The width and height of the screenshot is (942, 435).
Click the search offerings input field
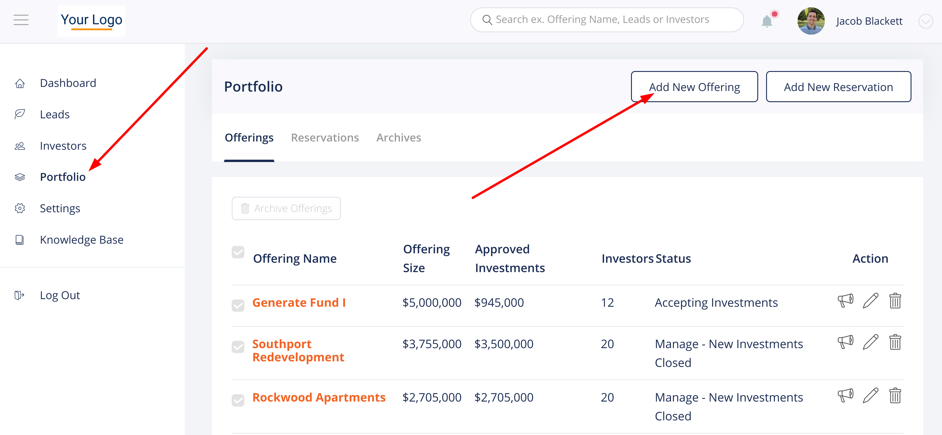pyautogui.click(x=607, y=20)
